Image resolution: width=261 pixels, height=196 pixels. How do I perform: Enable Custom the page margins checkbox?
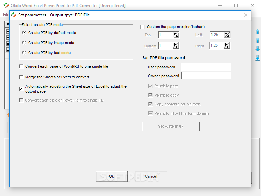[x=143, y=27]
